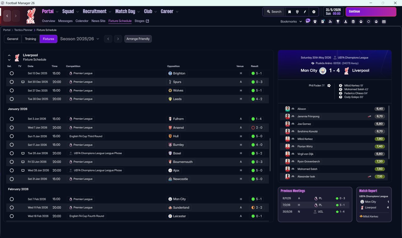The height and width of the screenshot is (238, 402).
Task: Select the Training tab
Action: click(30, 39)
